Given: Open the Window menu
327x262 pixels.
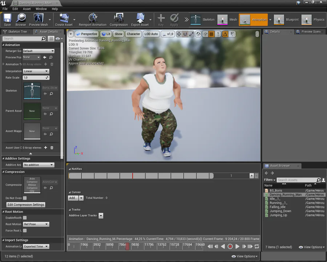Looking at the screenshot, I should 41,9.
